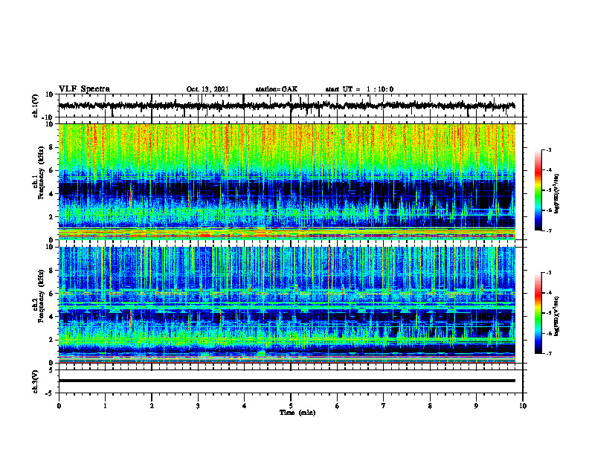589x455 pixels.
Task: Click time axis tick label "2"
Action: coord(152,406)
